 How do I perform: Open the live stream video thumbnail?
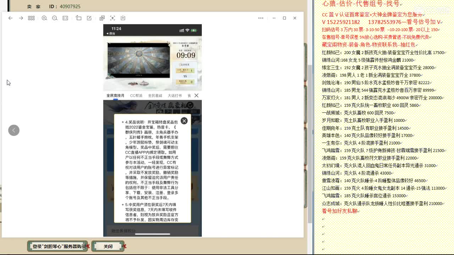[139, 60]
